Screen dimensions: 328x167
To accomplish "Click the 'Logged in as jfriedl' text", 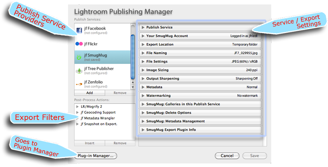I will click(x=244, y=36).
